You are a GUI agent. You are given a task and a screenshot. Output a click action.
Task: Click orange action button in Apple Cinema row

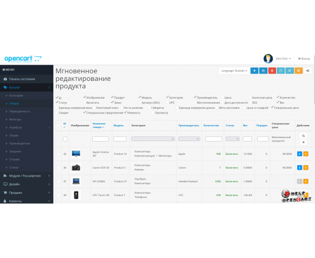click(x=306, y=154)
